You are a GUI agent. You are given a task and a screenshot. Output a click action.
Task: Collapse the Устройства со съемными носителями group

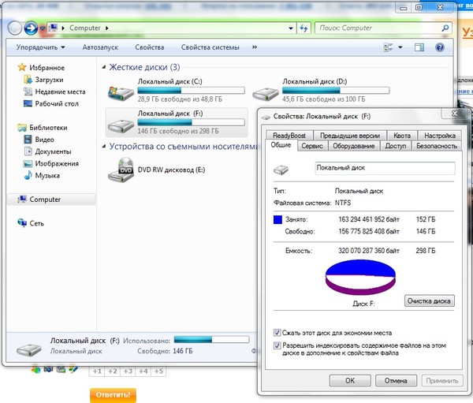pyautogui.click(x=104, y=147)
